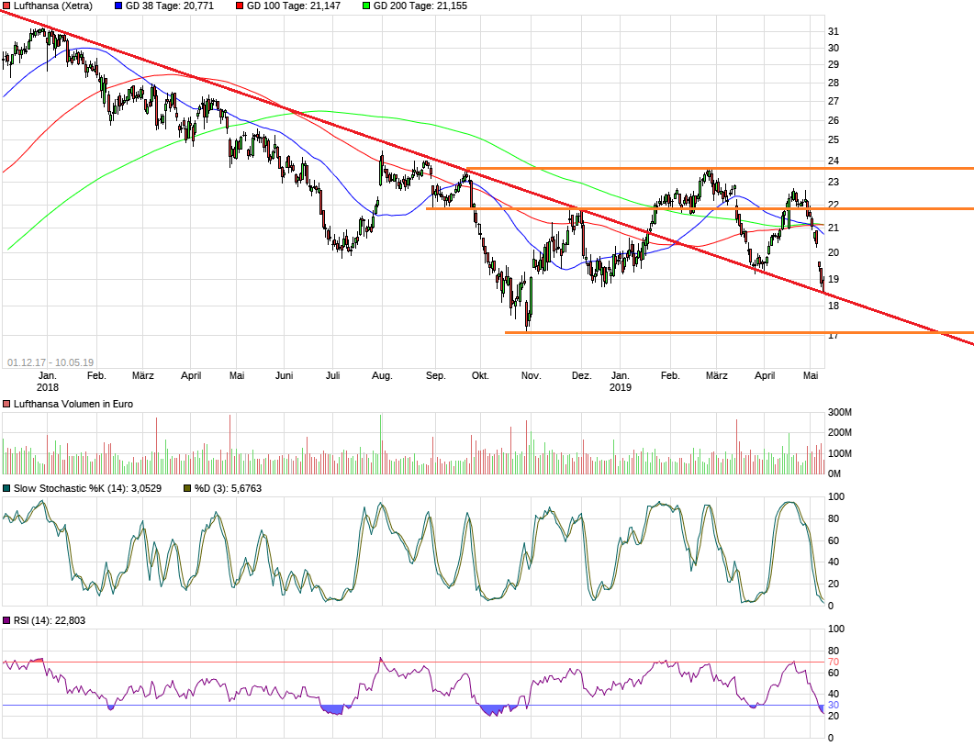Click the final 'Mai' x-axis label of 2019

click(811, 375)
